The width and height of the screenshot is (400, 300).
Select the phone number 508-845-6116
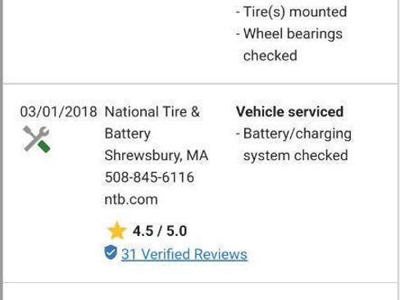coord(149,177)
